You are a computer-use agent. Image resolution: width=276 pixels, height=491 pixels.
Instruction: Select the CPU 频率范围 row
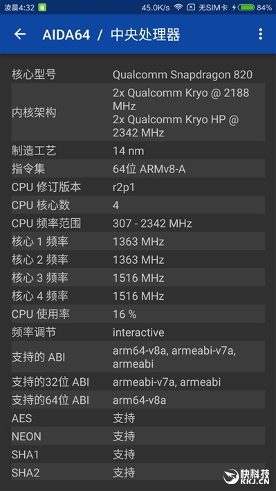[138, 223]
